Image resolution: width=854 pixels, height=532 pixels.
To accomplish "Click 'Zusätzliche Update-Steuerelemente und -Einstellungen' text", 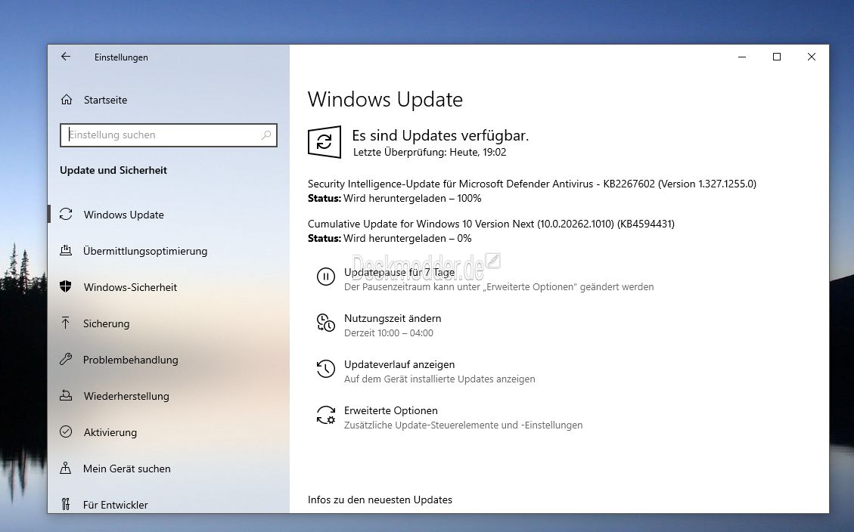I will click(x=464, y=425).
